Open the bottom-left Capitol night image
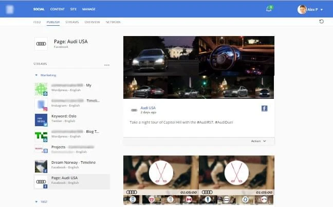 click(x=145, y=87)
